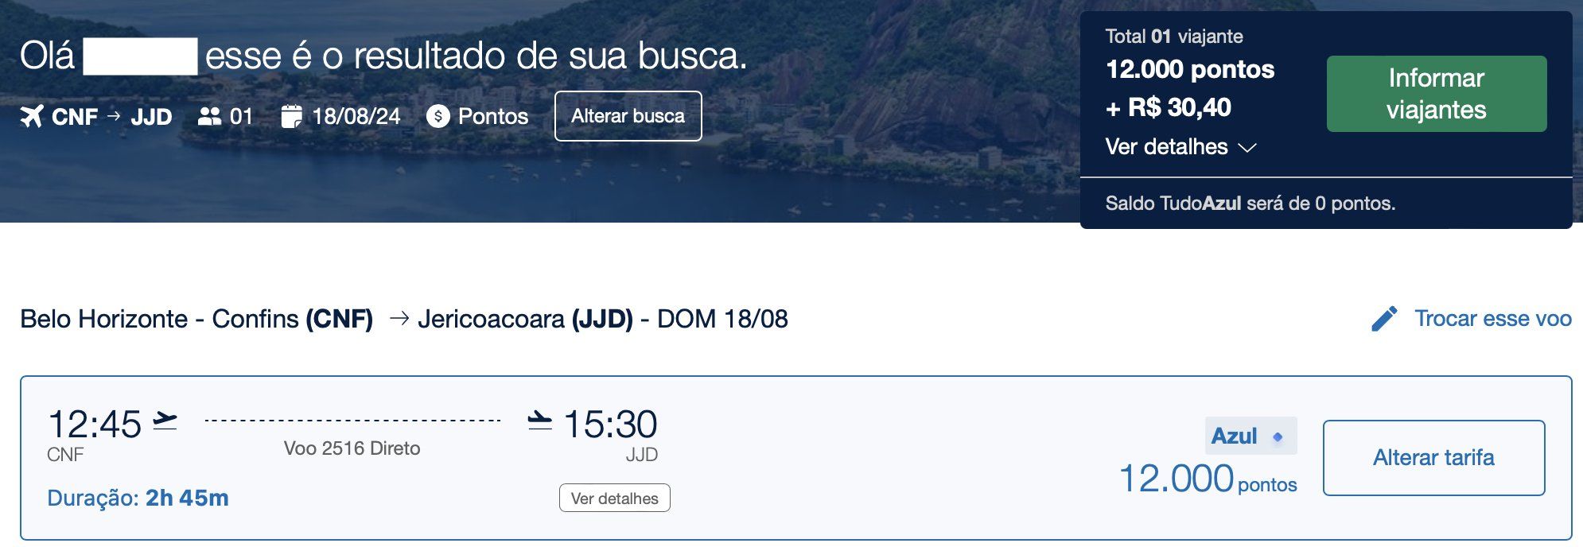Open Ver detalhes of flight 2516
Viewport: 1583px width, 547px height.
point(615,498)
